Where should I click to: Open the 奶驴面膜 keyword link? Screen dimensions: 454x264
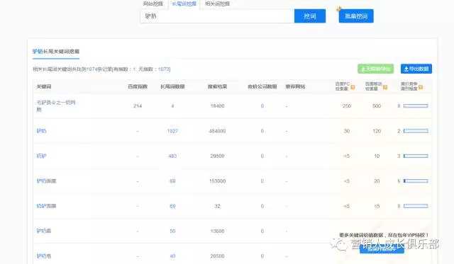point(46,206)
